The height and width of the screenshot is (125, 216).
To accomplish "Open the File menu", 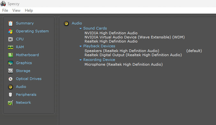I will [5, 10].
